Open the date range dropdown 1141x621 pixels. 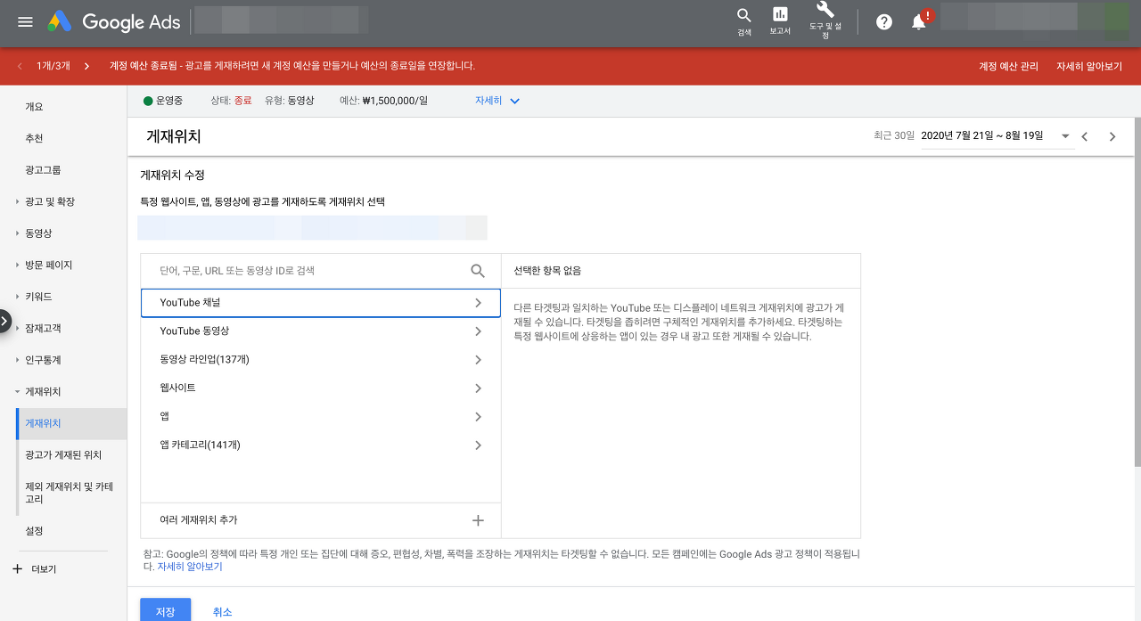click(x=1065, y=136)
